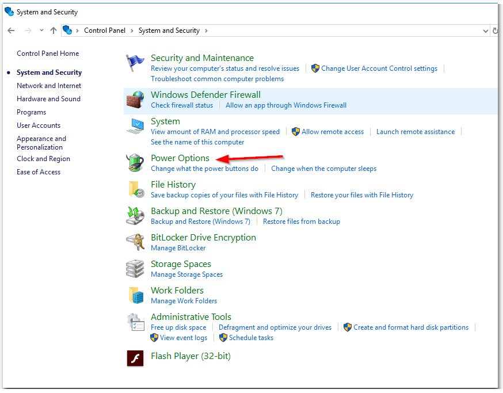Open Clock and Region category
The image size is (503, 393).
pyautogui.click(x=43, y=159)
